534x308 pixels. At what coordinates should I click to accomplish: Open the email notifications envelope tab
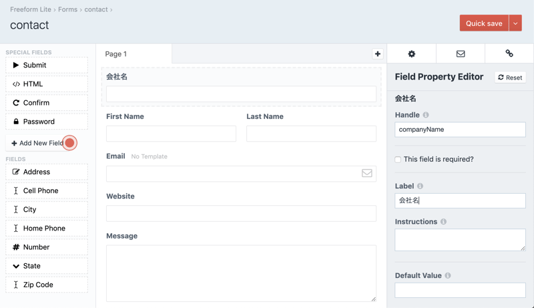coord(461,53)
